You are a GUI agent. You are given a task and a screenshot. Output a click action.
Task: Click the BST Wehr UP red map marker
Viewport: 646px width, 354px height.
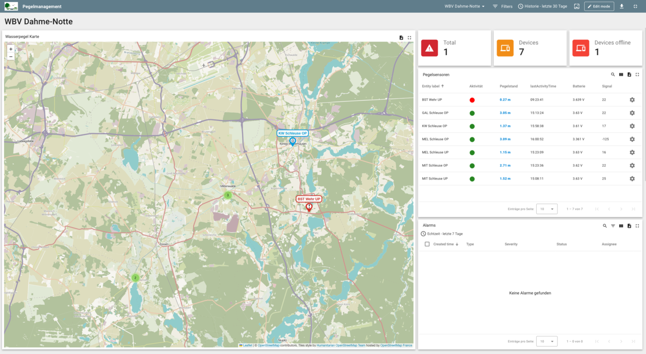coord(309,207)
